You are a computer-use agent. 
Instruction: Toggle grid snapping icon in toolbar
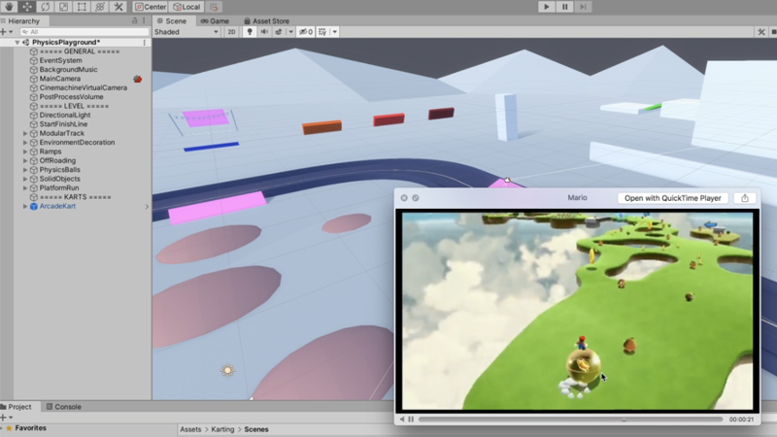pyautogui.click(x=214, y=7)
